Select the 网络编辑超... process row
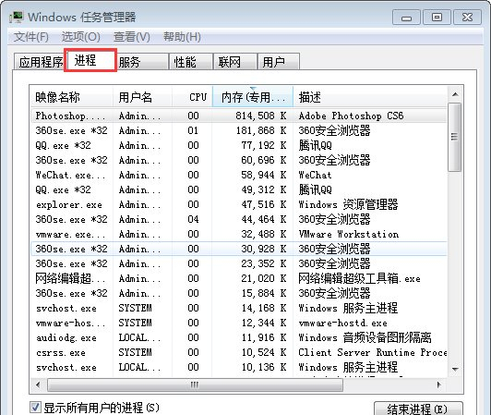The width and height of the screenshot is (491, 415). coord(239,278)
